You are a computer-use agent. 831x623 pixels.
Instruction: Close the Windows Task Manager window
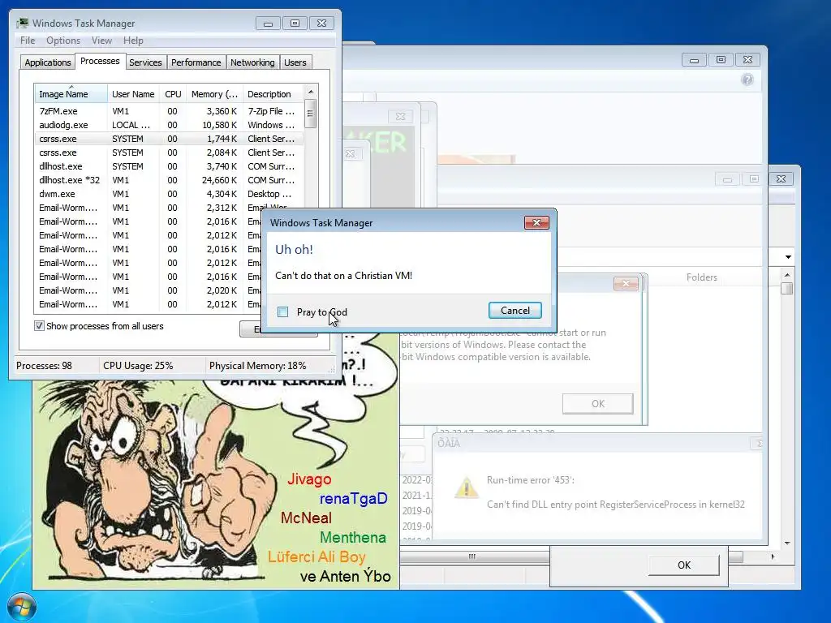tap(321, 24)
